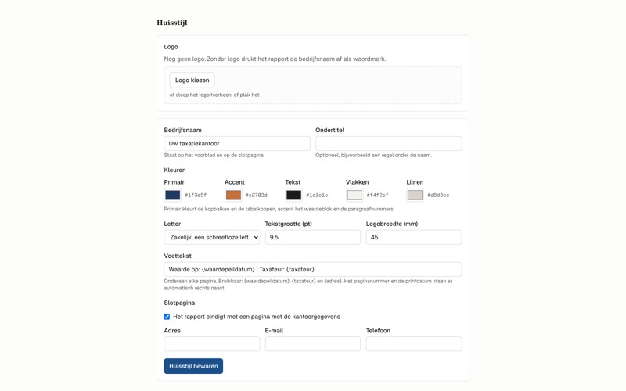Click the 'Primair kleurt de kopbalken' helper text

pyautogui.click(x=279, y=209)
